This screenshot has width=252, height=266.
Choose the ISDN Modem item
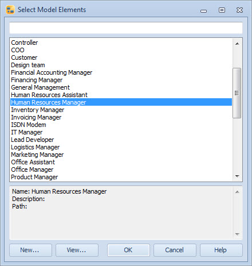[x=121, y=125]
